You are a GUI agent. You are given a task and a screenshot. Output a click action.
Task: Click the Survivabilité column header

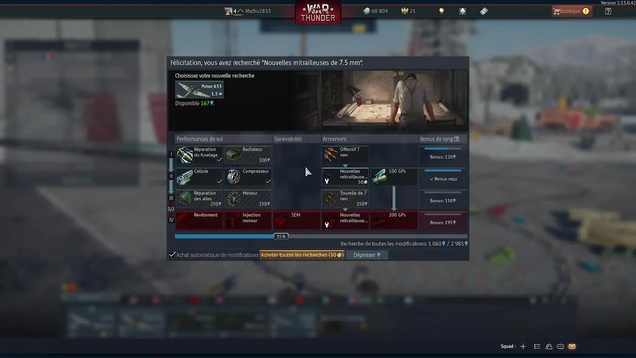click(288, 139)
